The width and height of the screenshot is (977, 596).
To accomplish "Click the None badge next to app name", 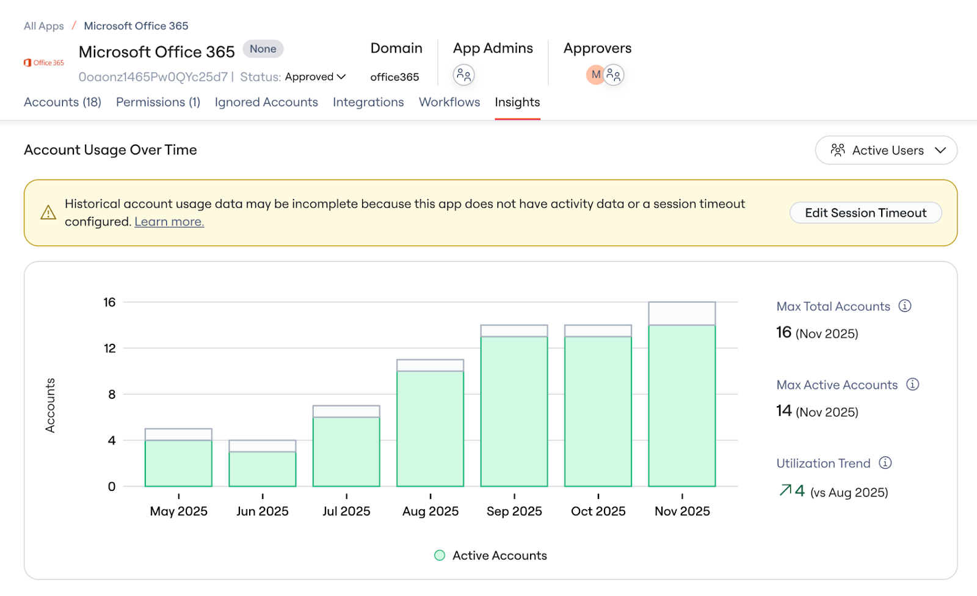I will (x=263, y=49).
